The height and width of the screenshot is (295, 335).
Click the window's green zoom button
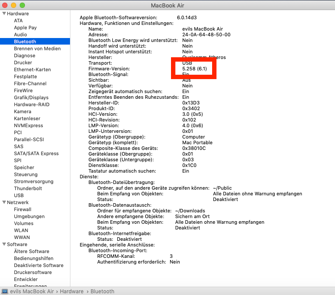tap(22, 5)
